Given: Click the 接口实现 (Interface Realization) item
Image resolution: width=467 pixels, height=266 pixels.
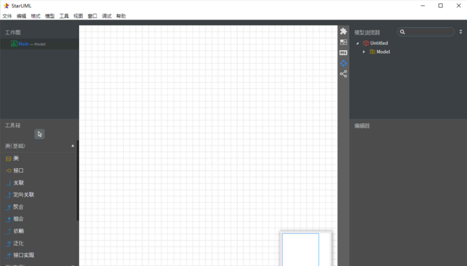Looking at the screenshot, I should click(24, 255).
